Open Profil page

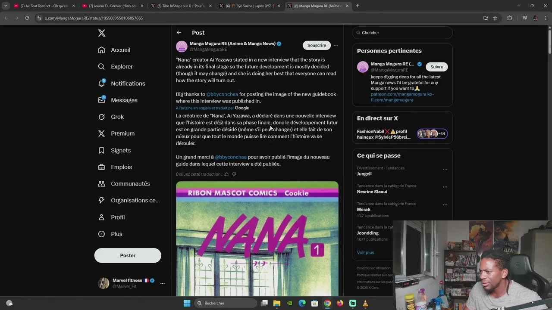(x=111, y=217)
